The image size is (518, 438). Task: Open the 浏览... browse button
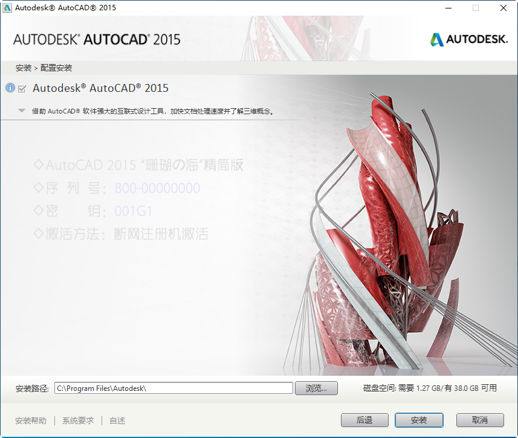(x=316, y=388)
